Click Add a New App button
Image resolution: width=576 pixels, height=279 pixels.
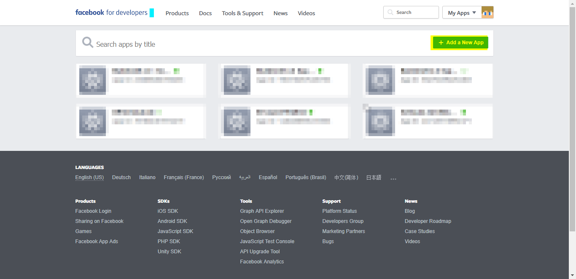tap(460, 43)
